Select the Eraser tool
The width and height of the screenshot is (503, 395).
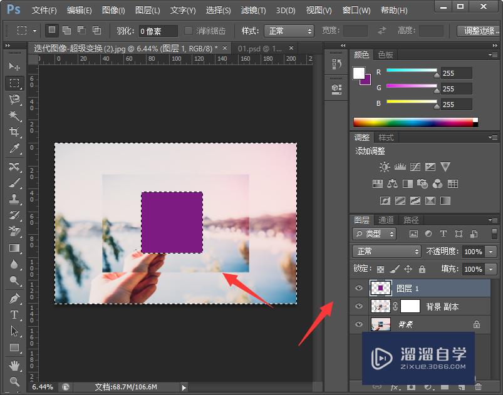(14, 232)
